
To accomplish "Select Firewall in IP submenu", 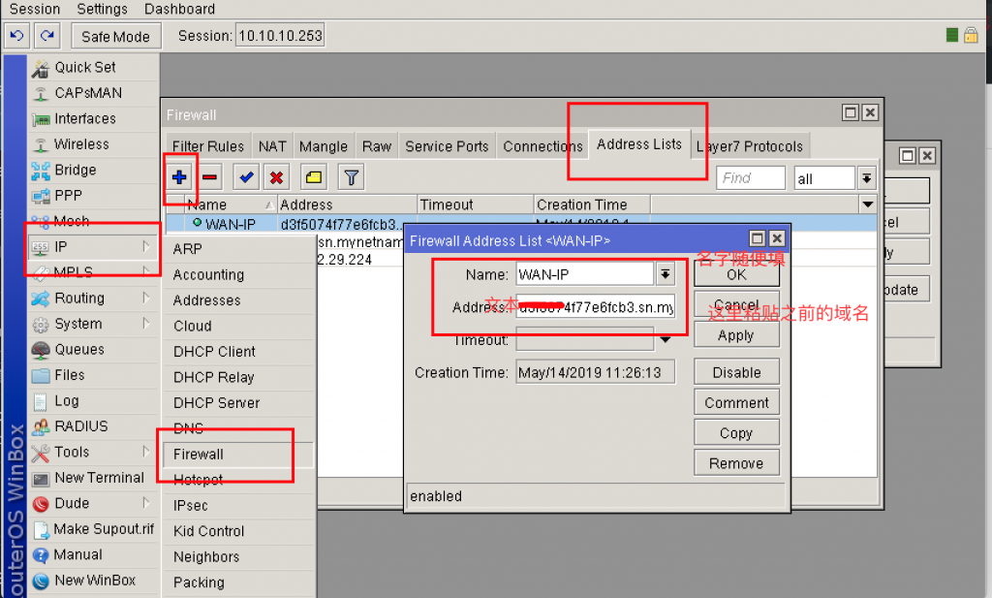I will (x=239, y=454).
